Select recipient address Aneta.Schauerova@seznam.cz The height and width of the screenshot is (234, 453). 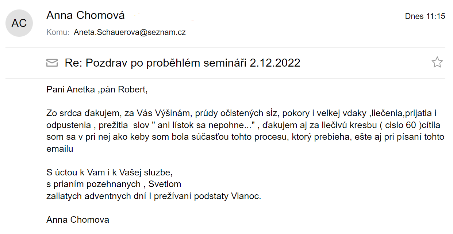click(130, 32)
